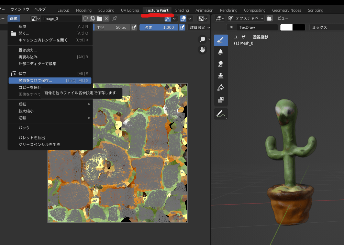Choose 外部エディターで編集 menu entry
Viewport: 344px width, 245px height.
[50, 64]
